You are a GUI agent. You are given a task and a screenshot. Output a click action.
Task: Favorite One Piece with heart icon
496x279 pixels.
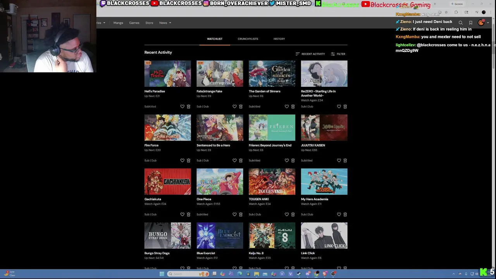point(234,214)
